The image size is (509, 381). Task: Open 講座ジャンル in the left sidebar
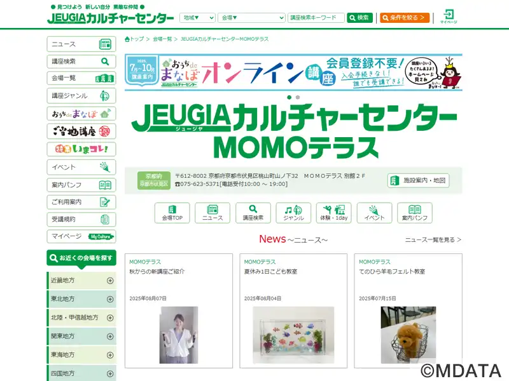pyautogui.click(x=81, y=96)
